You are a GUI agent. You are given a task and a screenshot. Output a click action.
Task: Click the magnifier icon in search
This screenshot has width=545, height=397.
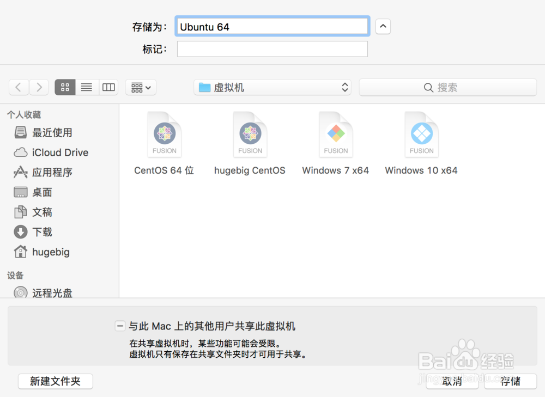(428, 88)
